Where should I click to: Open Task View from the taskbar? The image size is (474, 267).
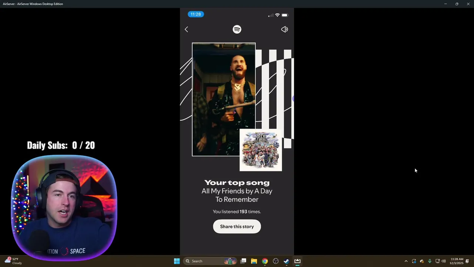pos(243,261)
